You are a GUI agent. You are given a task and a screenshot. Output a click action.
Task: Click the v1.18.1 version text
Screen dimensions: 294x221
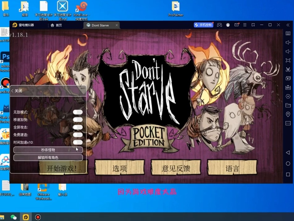pos(19,35)
